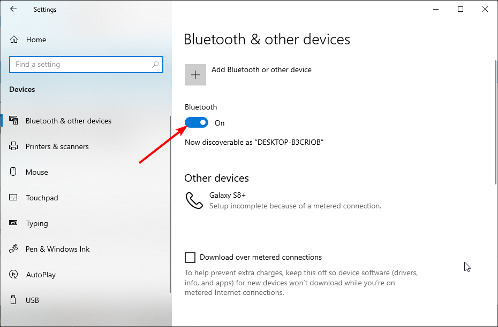Click the USB icon in sidebar

(x=13, y=300)
